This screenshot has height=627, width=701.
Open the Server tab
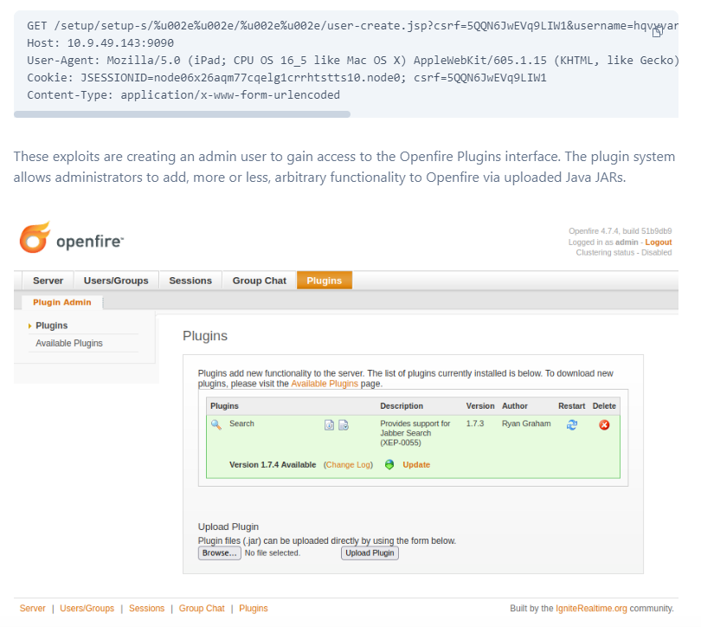[x=48, y=281]
